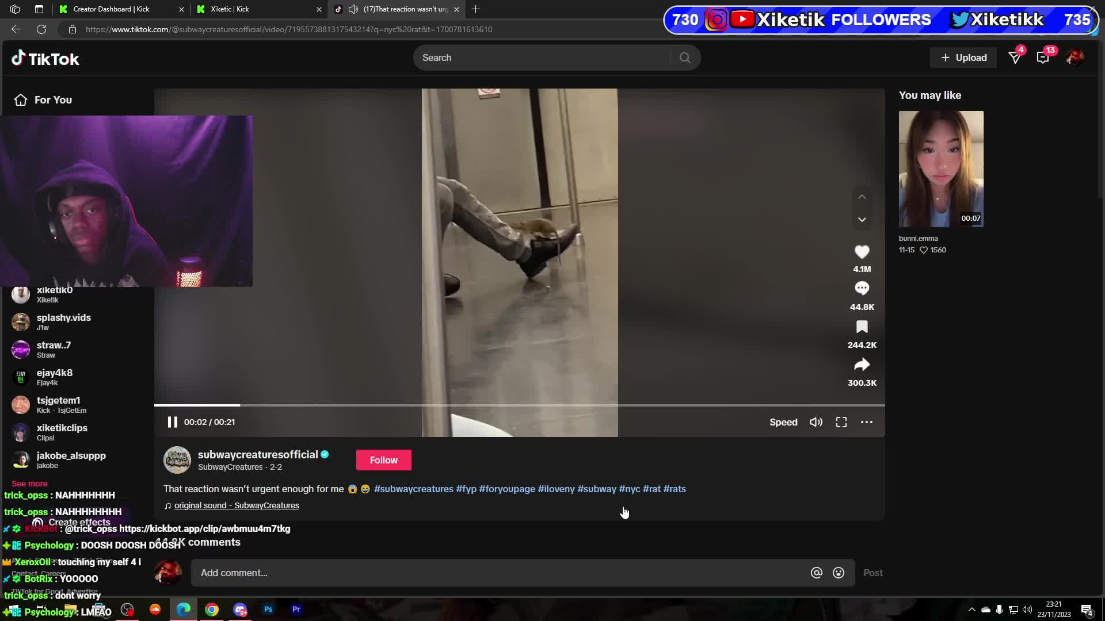The image size is (1105, 621).
Task: Pause the playing video
Action: (x=172, y=422)
